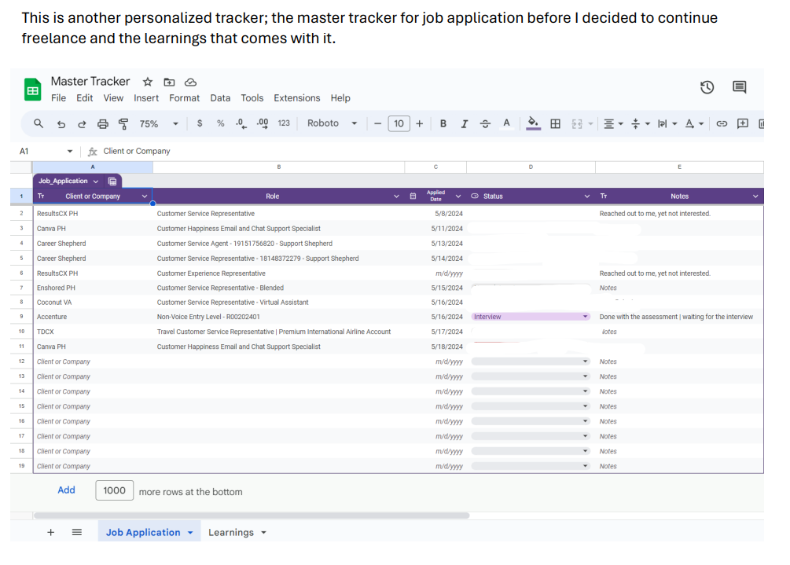Click the merge cells icon
790x565 pixels.
click(x=577, y=124)
